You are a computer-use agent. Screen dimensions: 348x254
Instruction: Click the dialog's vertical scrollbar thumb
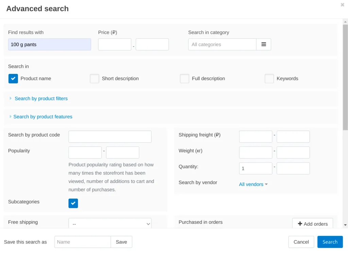pos(345,77)
